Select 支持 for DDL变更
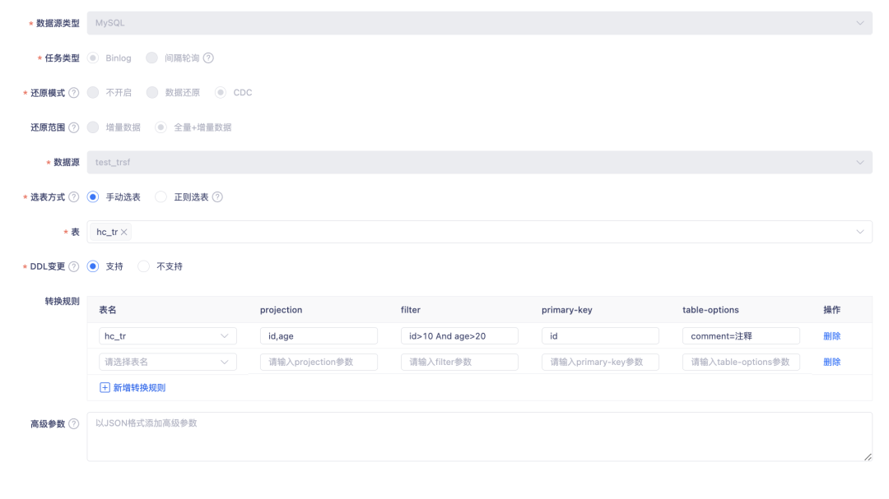The image size is (889, 499). point(93,266)
